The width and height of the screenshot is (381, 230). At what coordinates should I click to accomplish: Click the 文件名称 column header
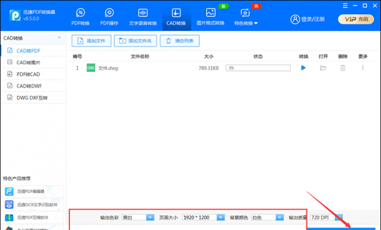[x=140, y=57]
